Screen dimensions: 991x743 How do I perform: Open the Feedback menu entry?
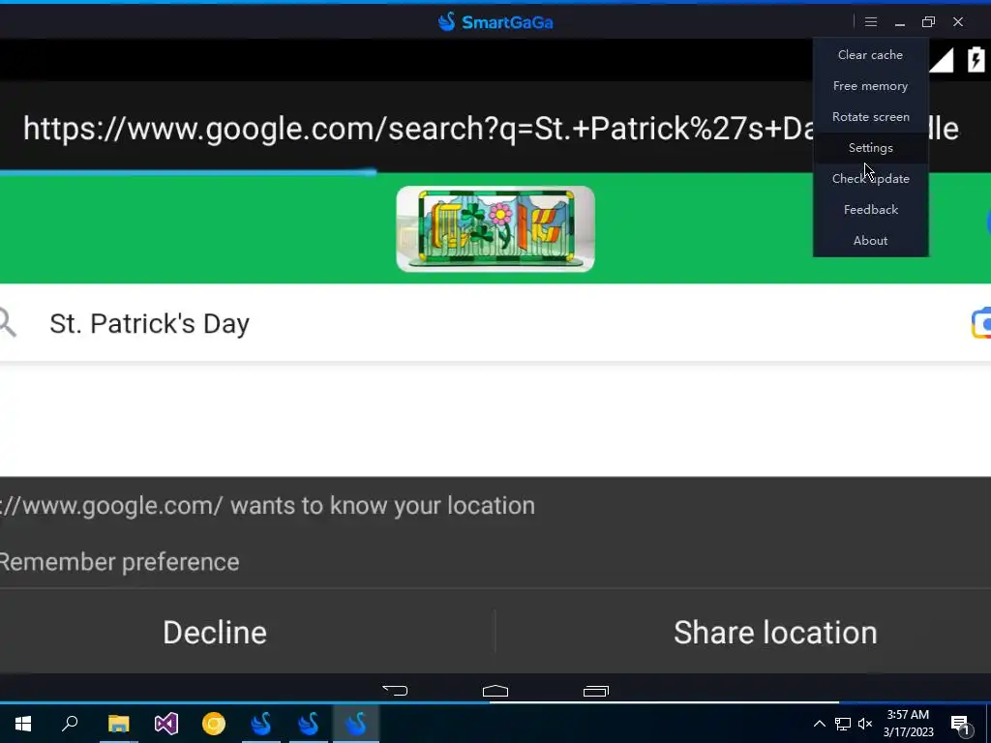[870, 210]
